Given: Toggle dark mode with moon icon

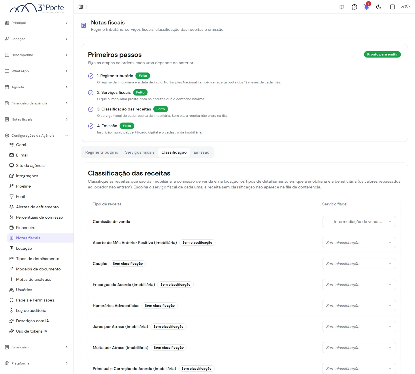Looking at the screenshot, I should [379, 7].
